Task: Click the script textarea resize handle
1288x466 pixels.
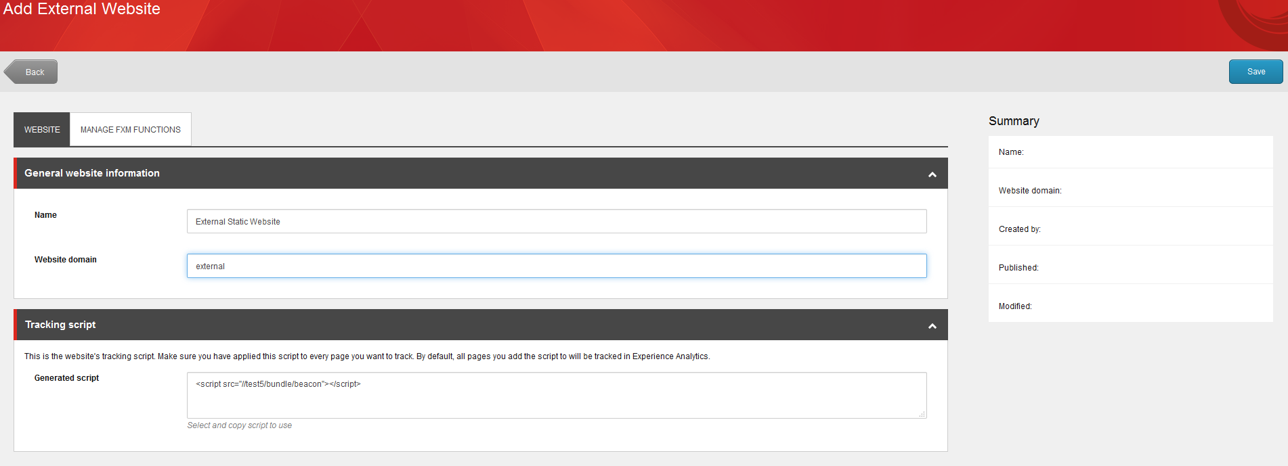Action: (x=922, y=414)
